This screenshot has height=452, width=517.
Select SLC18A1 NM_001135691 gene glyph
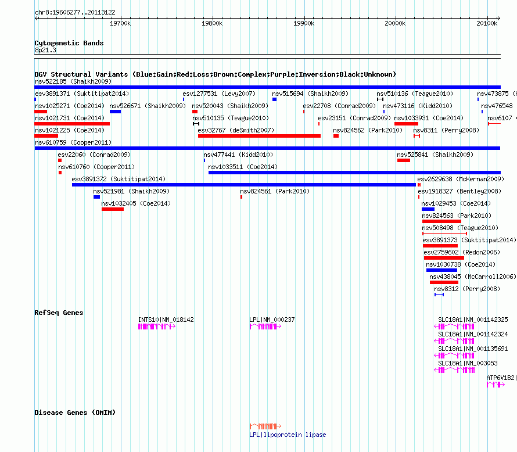454,356
